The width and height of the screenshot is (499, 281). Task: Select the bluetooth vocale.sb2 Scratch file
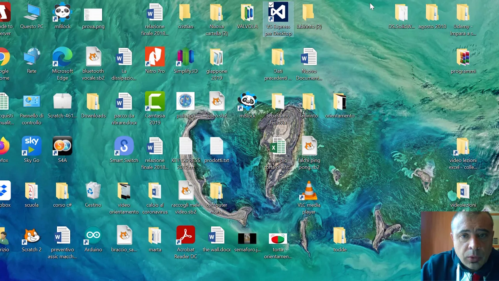coord(93,64)
